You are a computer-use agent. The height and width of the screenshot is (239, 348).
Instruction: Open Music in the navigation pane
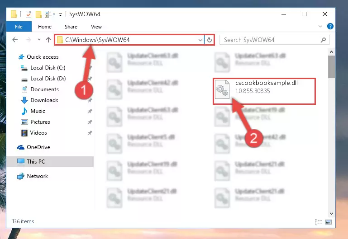38,111
